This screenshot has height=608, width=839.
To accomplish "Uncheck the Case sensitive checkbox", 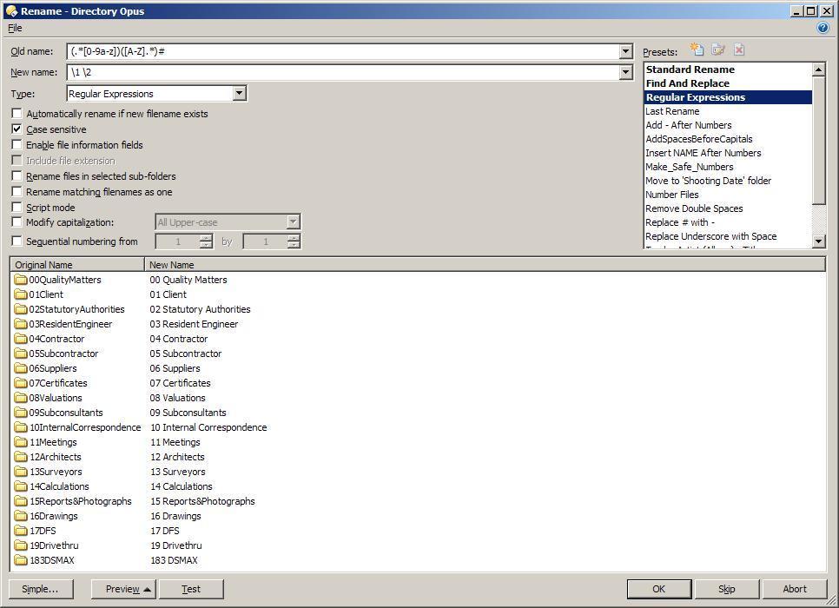I will [x=17, y=129].
